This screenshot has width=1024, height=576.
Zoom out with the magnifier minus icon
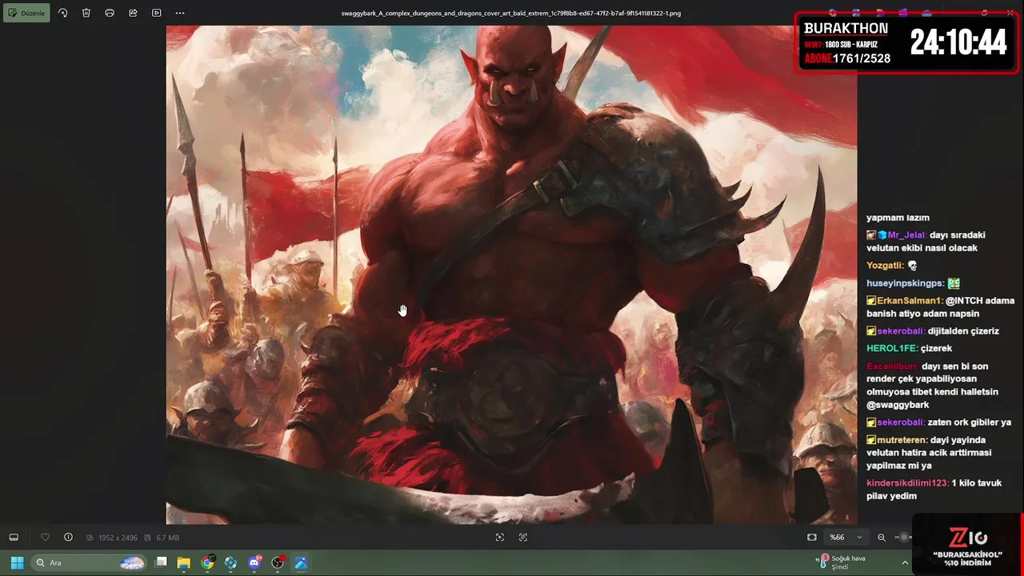tap(882, 538)
